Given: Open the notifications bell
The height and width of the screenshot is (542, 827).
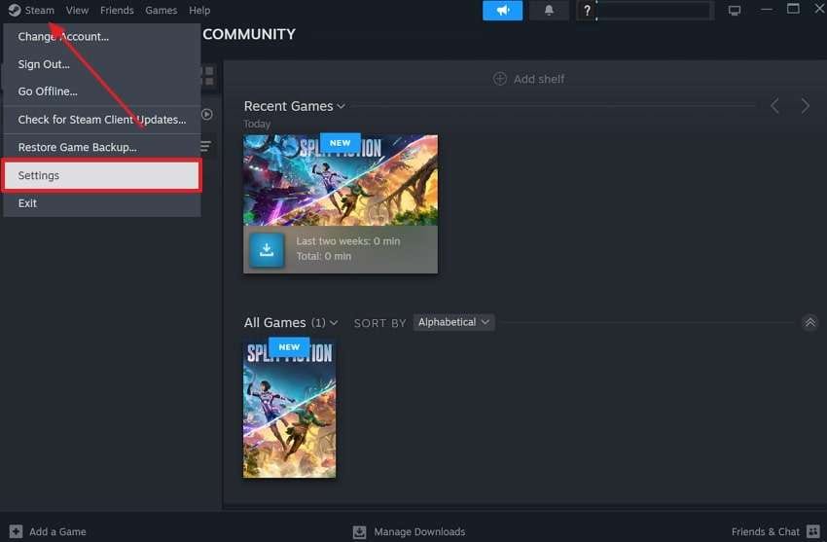Looking at the screenshot, I should coord(549,11).
